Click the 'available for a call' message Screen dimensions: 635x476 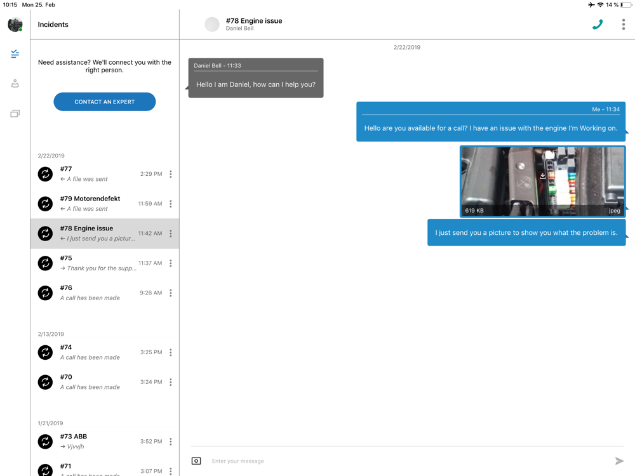[x=491, y=121]
